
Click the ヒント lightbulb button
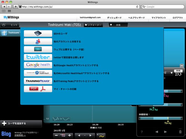click(10, 25)
